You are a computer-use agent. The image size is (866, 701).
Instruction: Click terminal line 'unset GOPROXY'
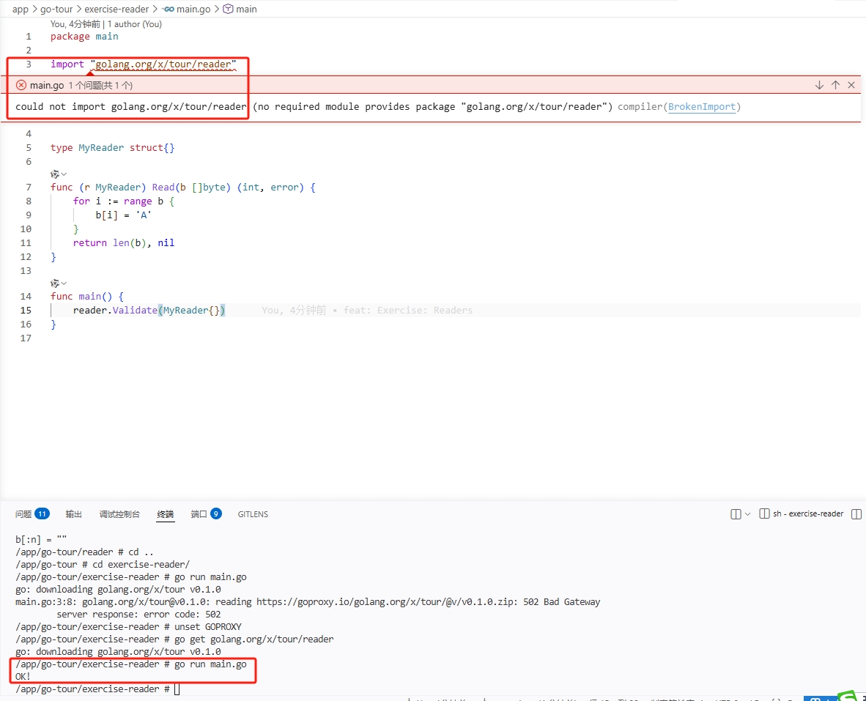tap(208, 626)
